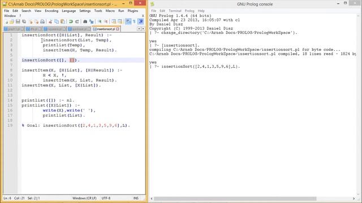Toggle synchronize vertical scrolling icon
This screenshot has width=362, height=203.
(114, 21)
